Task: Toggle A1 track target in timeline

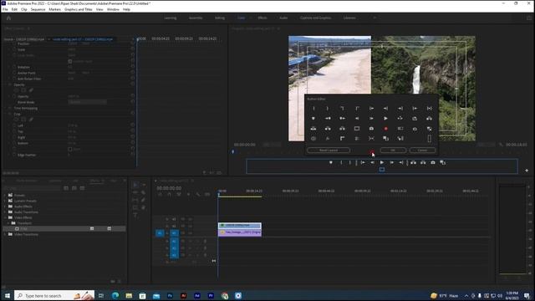Action: tap(174, 242)
